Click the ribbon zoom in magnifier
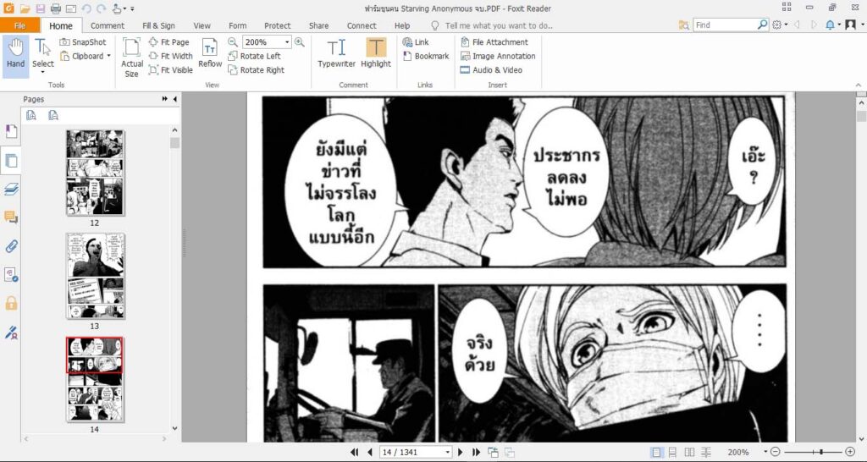Screen dimensions: 867x462 tap(299, 42)
